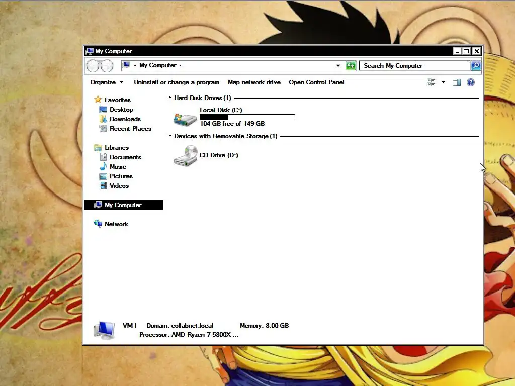Click the Pictures library icon

click(x=103, y=176)
